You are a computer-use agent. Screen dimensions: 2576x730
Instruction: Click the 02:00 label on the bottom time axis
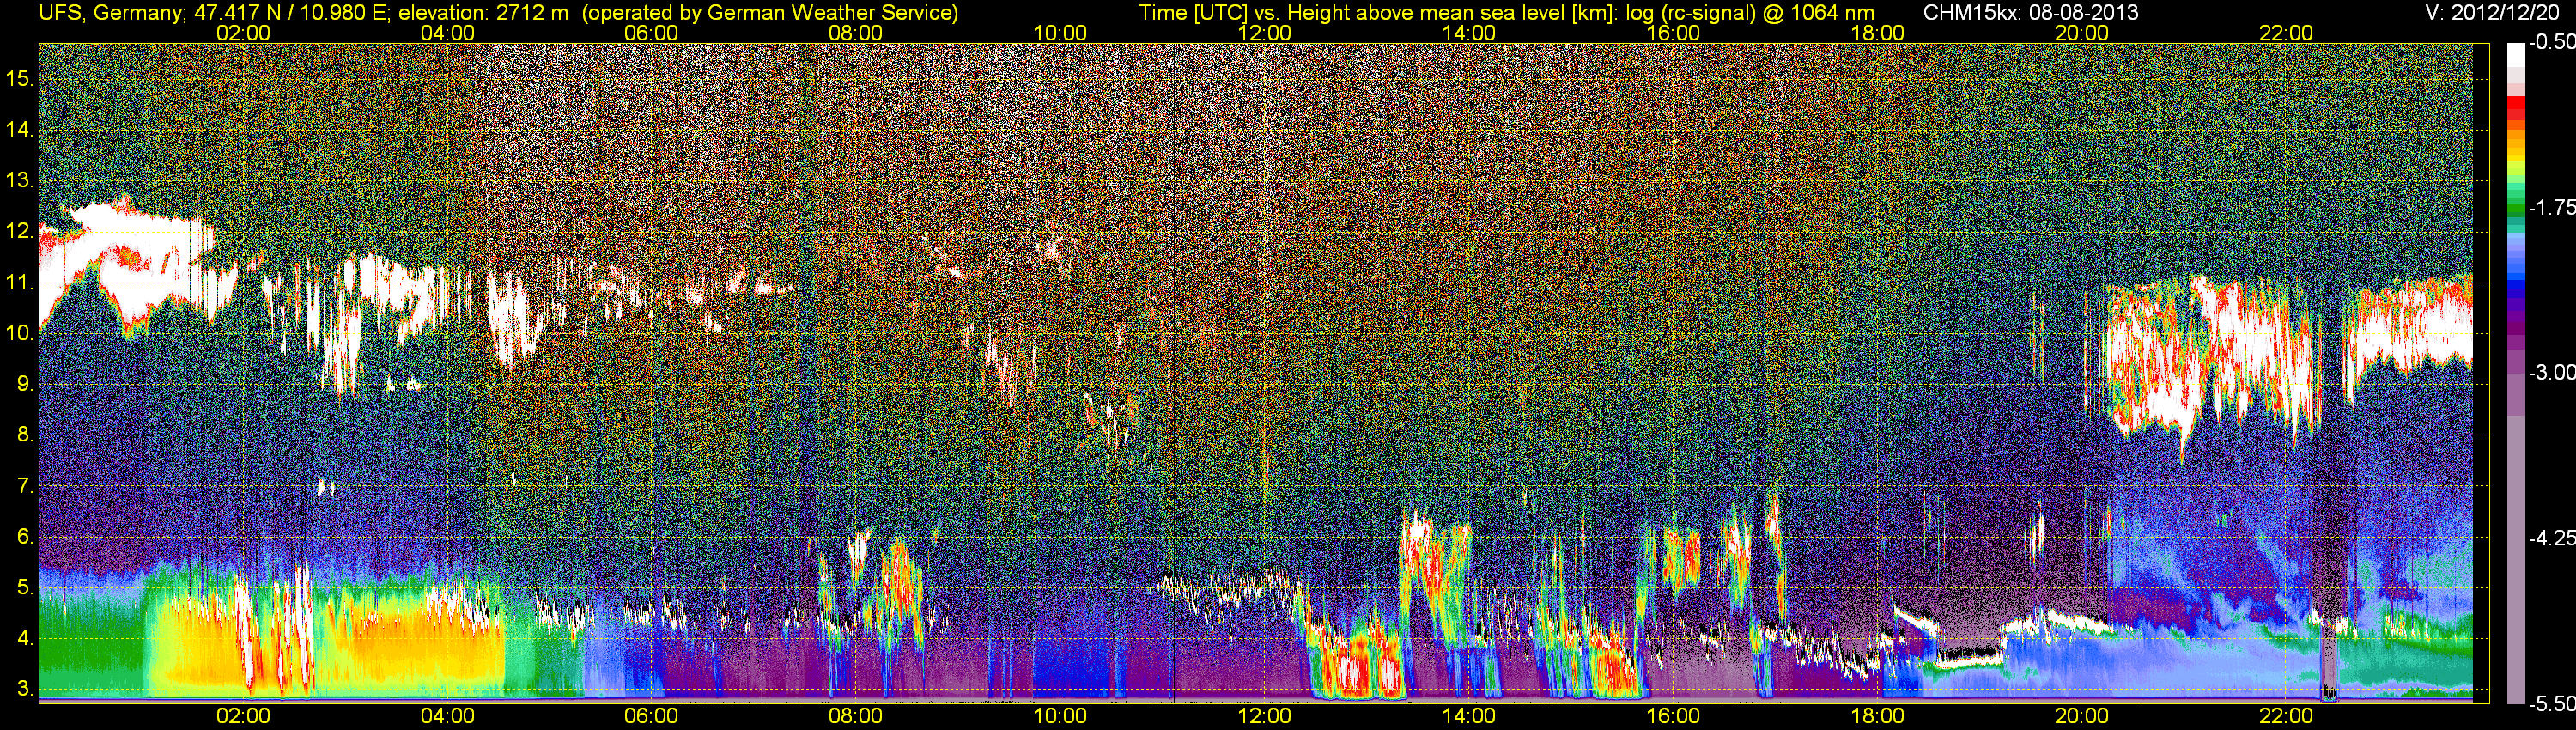pyautogui.click(x=243, y=716)
